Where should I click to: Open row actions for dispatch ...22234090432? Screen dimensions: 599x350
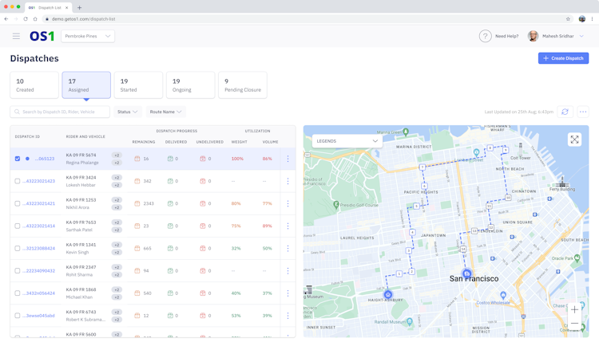(288, 271)
